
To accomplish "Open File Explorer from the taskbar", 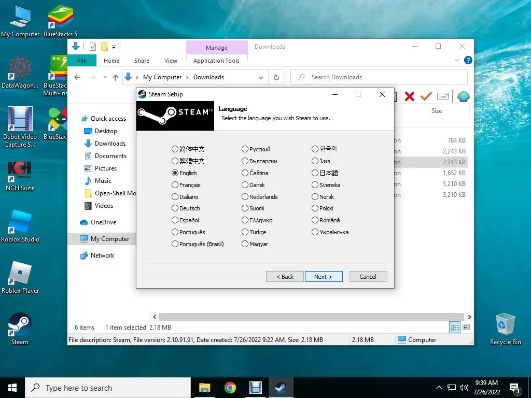I will click(x=204, y=388).
